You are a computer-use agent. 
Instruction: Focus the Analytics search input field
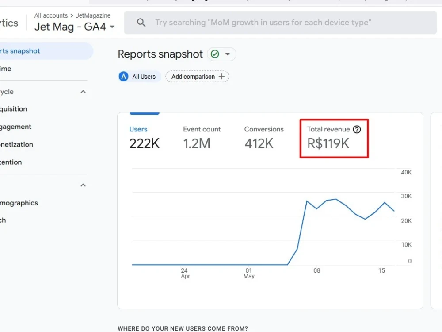tap(280, 23)
